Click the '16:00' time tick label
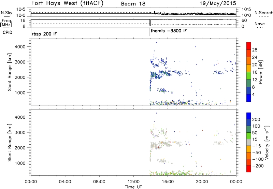Image resolution: width=273 pixels, height=189 pixels. click(168, 182)
